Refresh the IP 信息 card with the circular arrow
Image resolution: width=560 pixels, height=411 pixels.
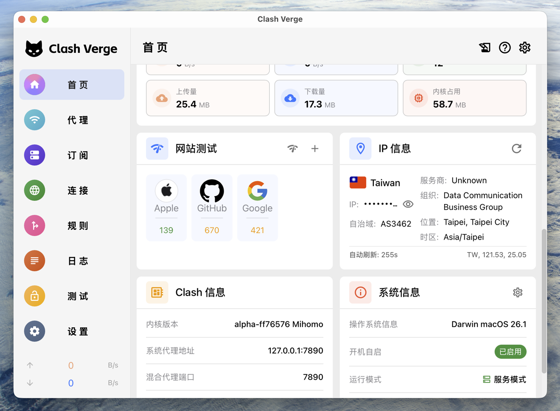click(x=517, y=149)
